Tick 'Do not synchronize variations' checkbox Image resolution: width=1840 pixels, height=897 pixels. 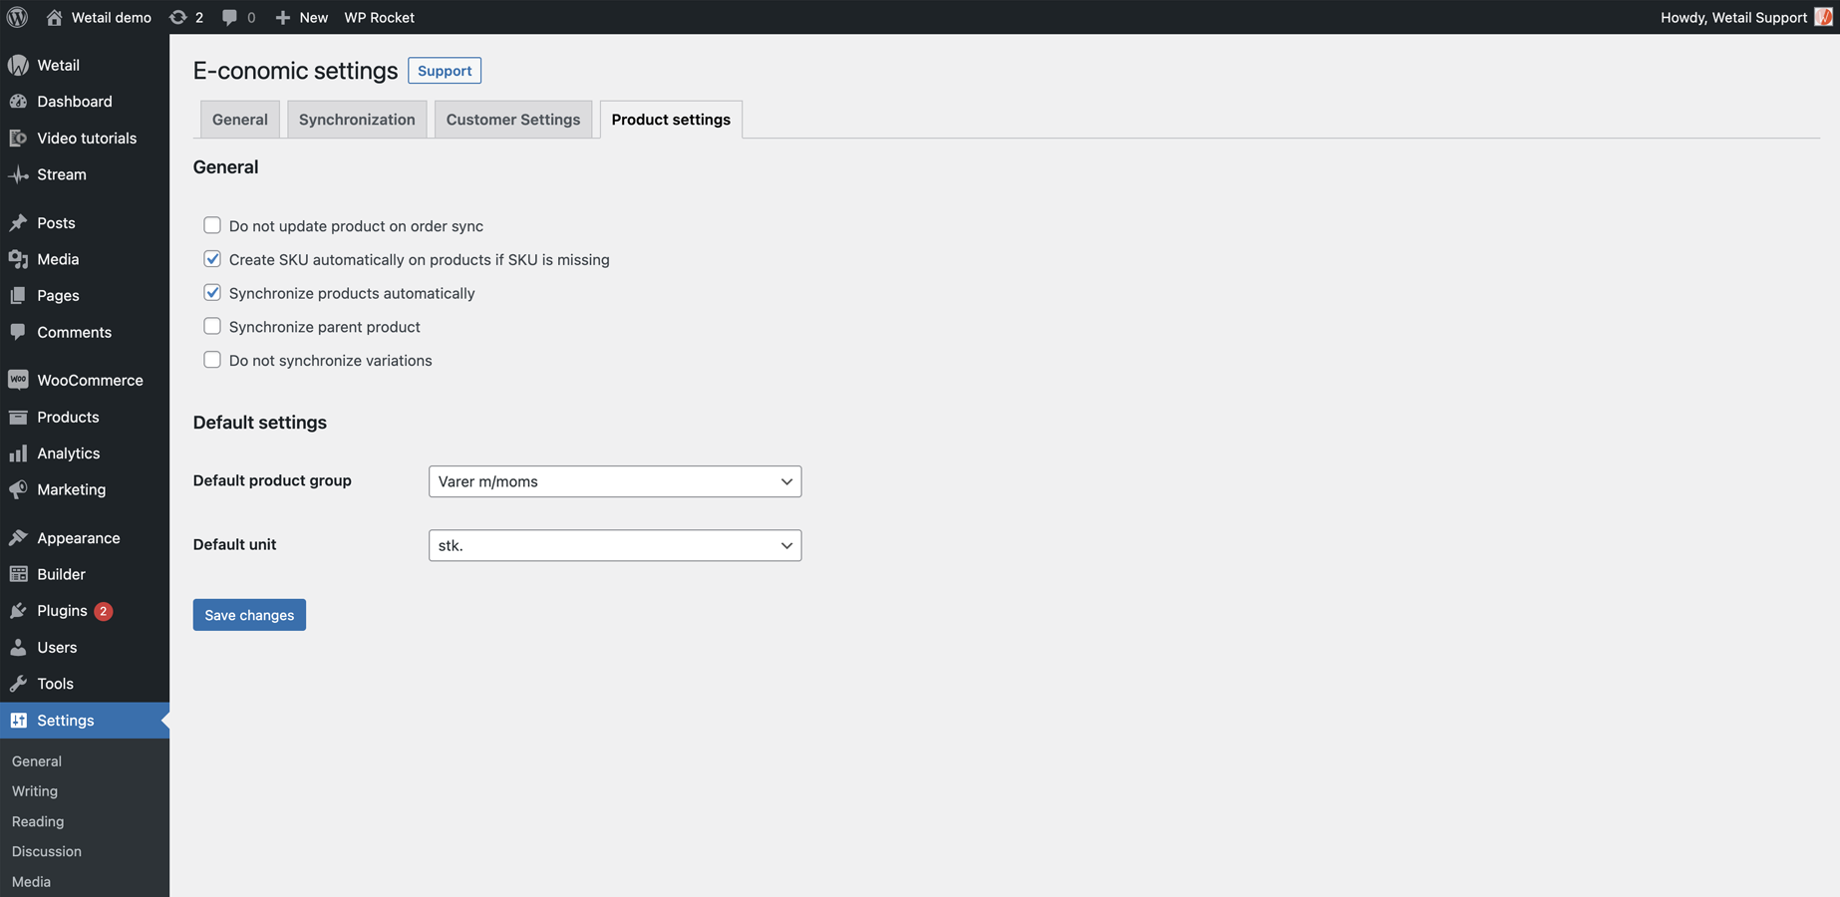tap(212, 360)
